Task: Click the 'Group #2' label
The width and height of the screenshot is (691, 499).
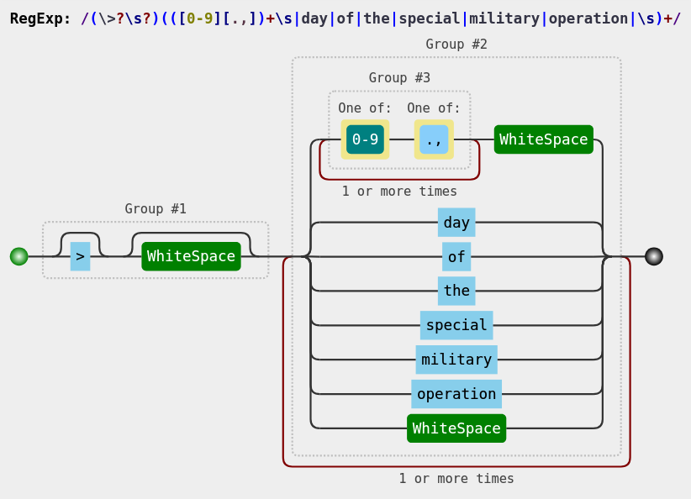Action: coord(456,44)
